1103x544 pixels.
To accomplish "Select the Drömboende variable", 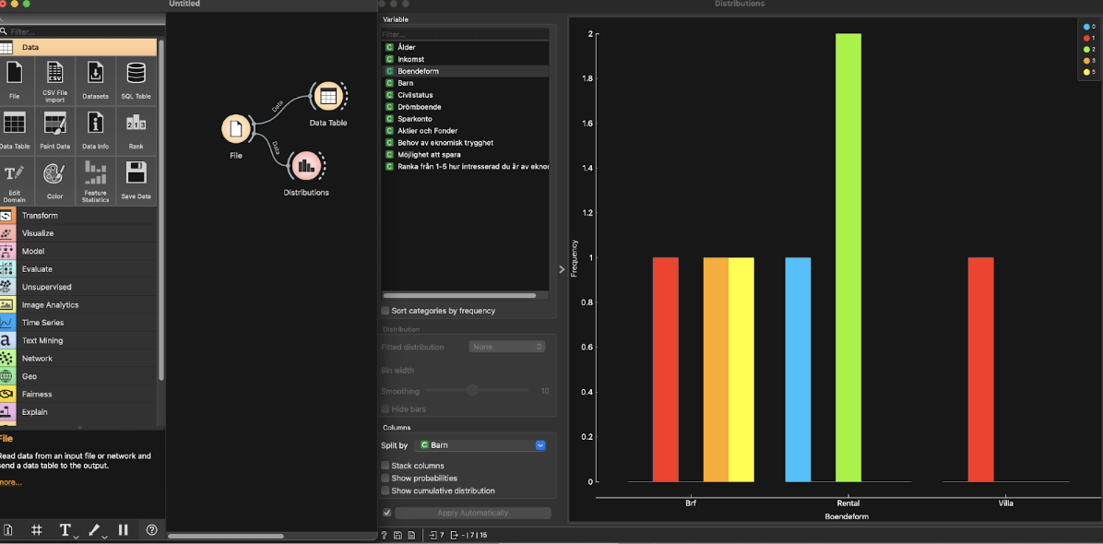I will point(465,107).
